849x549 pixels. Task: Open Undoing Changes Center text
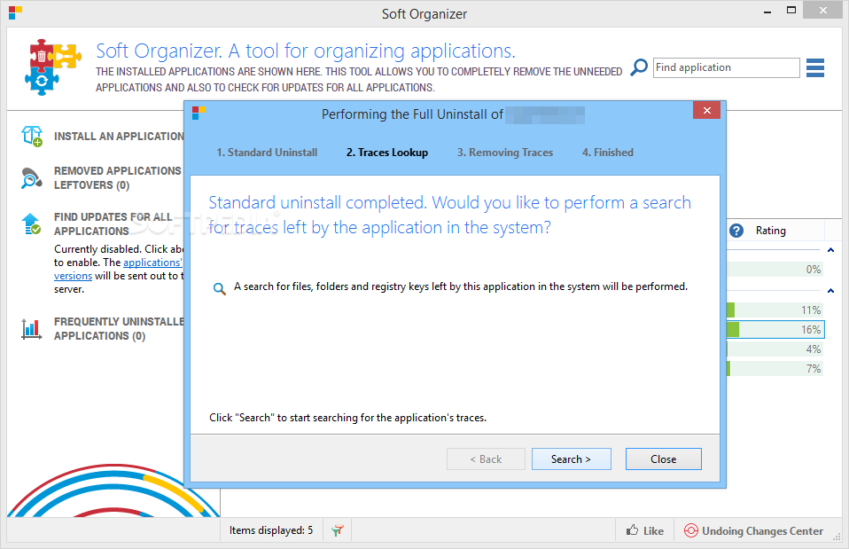tap(762, 531)
